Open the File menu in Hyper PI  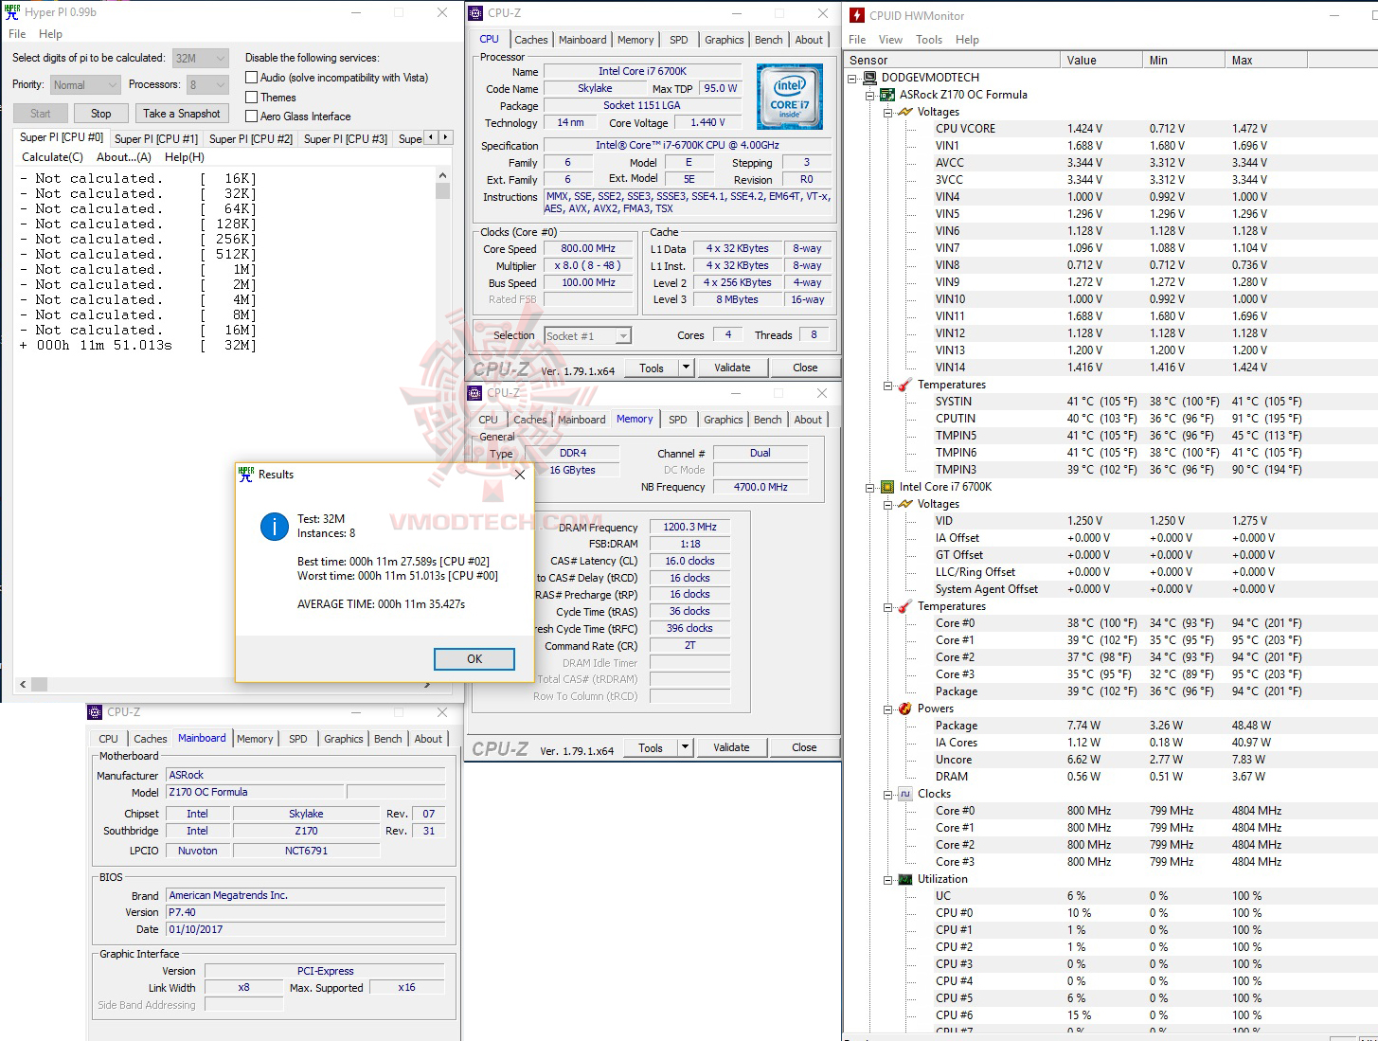click(x=17, y=34)
